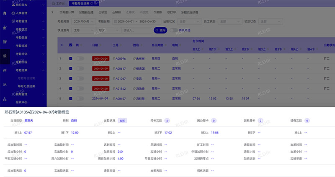This screenshot has width=335, height=177.
Task: Click the 考勤计算 toolbar item
Action: click(x=67, y=13)
